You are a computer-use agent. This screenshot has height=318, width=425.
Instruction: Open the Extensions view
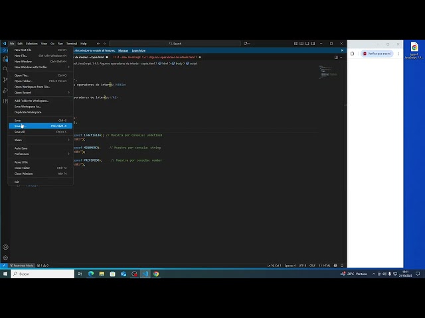pyautogui.click(x=5, y=101)
